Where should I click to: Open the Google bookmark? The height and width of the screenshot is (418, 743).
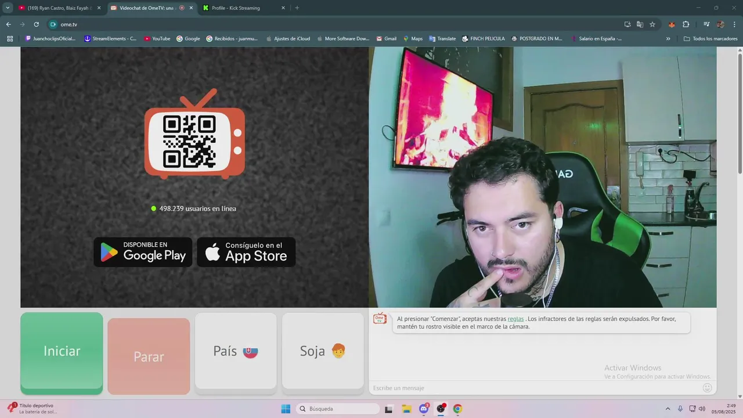188,39
